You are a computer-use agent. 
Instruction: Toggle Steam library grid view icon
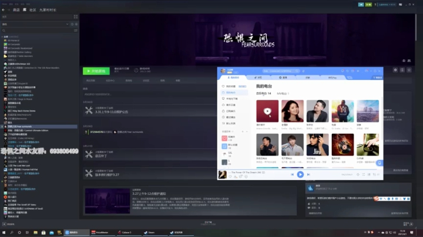coord(76,16)
